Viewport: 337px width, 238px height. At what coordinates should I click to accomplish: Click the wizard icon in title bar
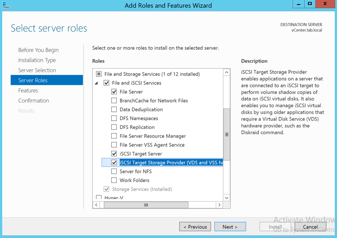[6, 5]
